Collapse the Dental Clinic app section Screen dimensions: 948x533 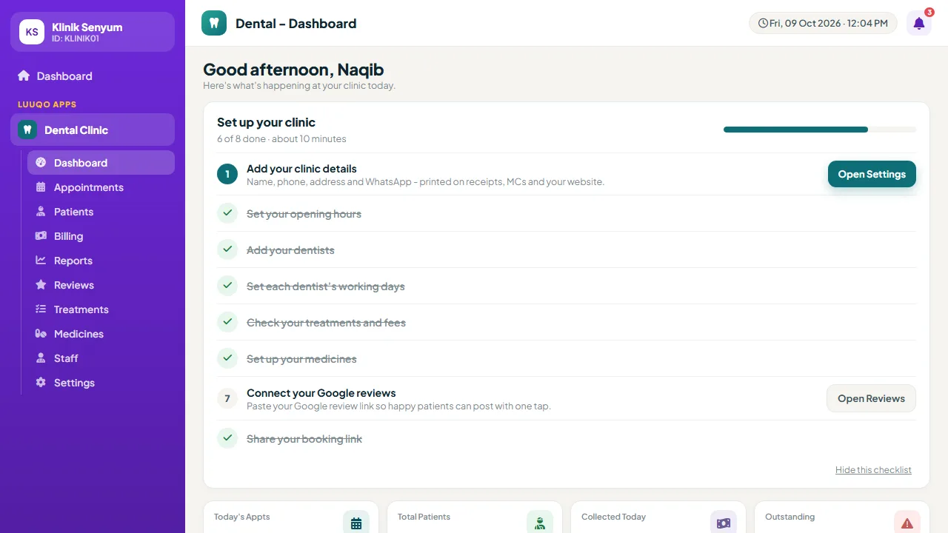[x=93, y=130]
